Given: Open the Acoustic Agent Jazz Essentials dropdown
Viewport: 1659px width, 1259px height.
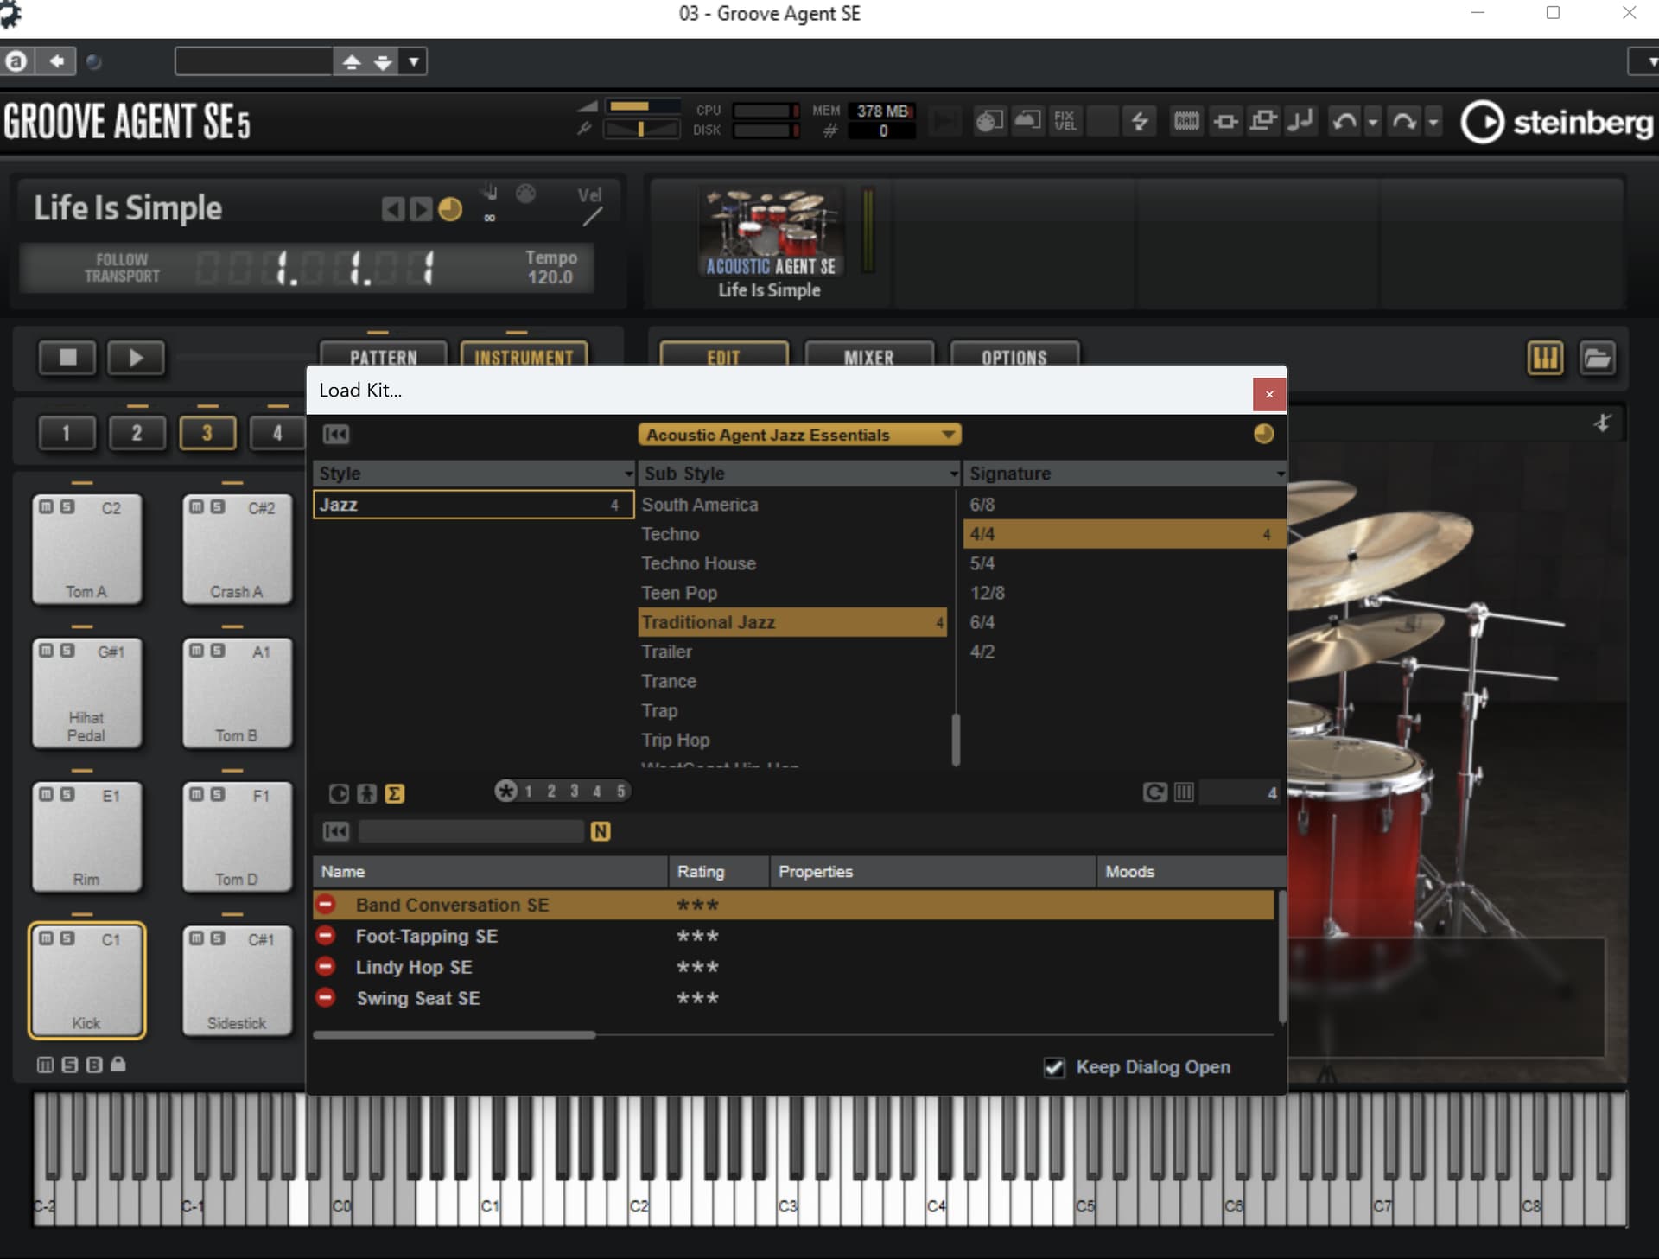Looking at the screenshot, I should (798, 435).
